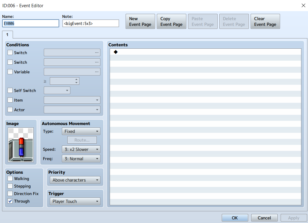Open the Variable selector ellipsis field
Screen dimensions: 308x223
[72, 72]
